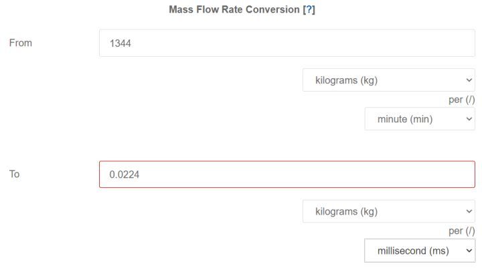482x268 pixels.
Task: Click the Mass Flow Rate Conversion heading
Action: pyautogui.click(x=234, y=10)
